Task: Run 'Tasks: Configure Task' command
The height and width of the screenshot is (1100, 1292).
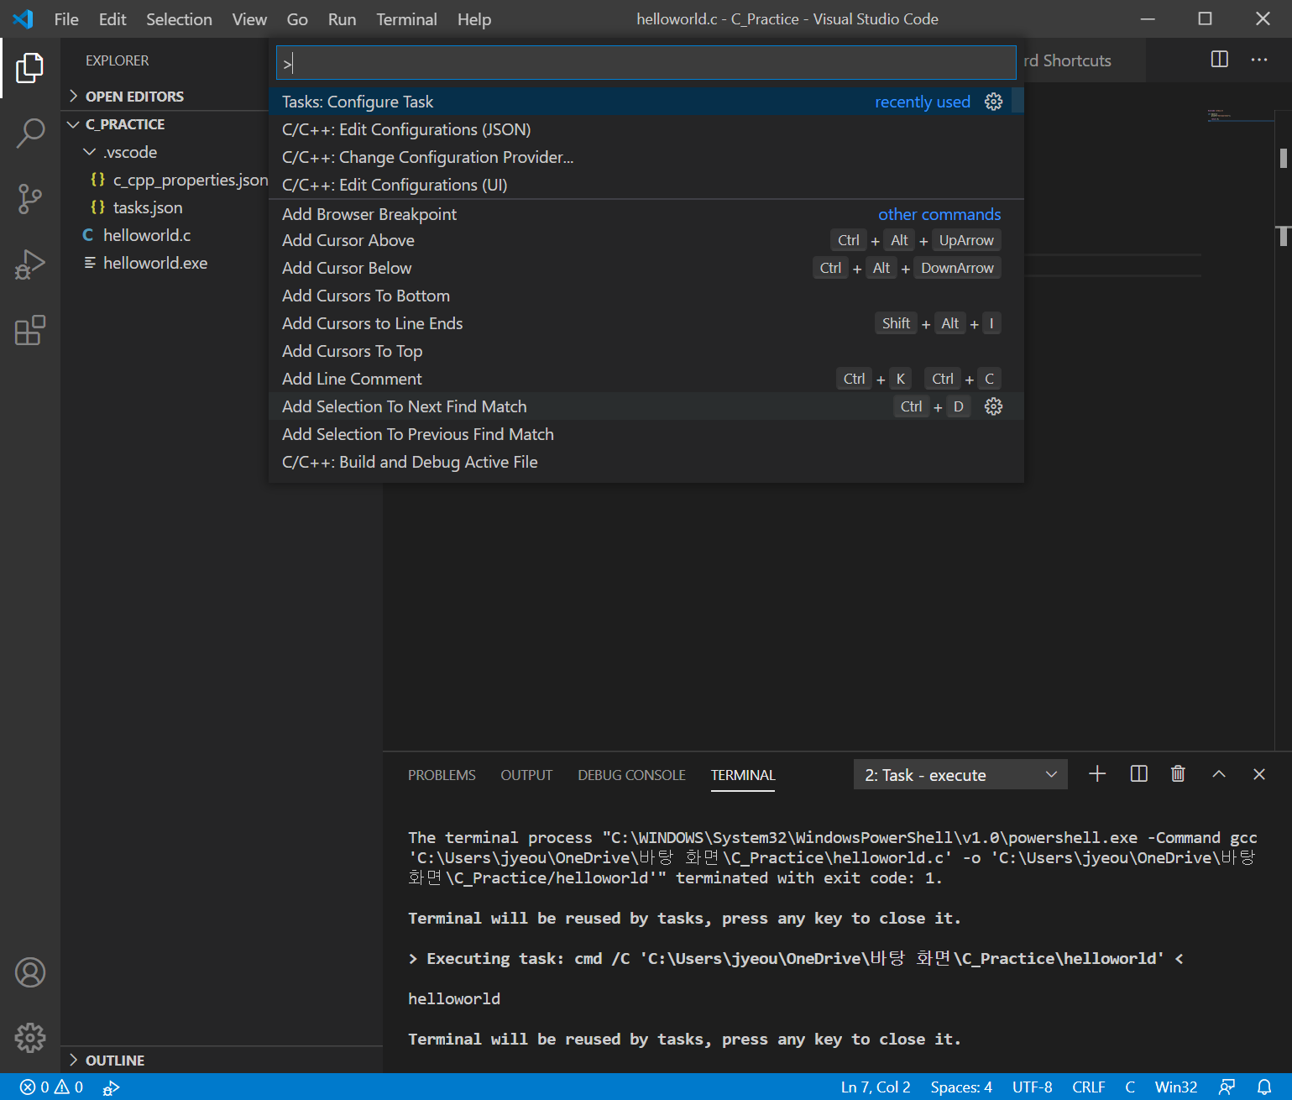Action: [646, 102]
